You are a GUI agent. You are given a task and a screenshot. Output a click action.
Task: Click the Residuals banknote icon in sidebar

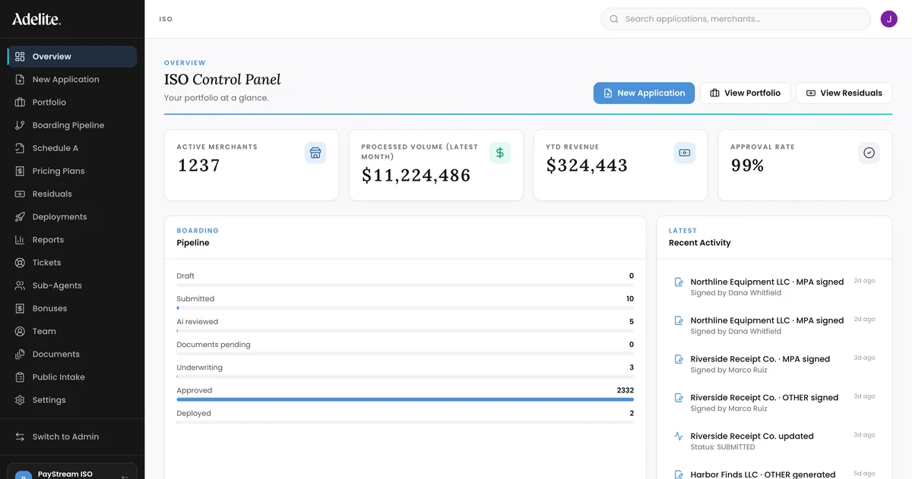(20, 194)
